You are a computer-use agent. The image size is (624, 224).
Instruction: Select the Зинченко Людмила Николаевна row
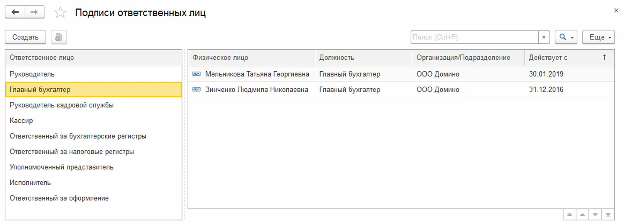tap(257, 90)
